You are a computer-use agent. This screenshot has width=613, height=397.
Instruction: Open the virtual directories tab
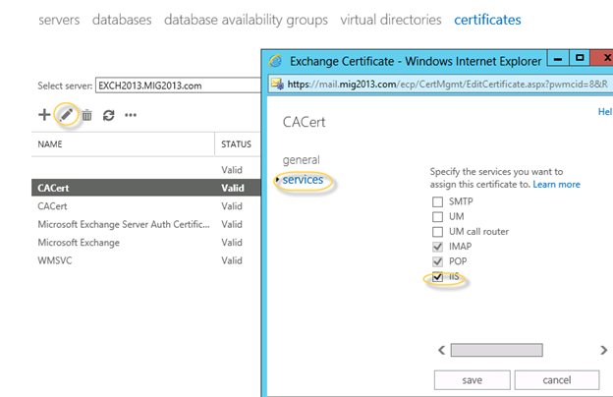pos(391,20)
